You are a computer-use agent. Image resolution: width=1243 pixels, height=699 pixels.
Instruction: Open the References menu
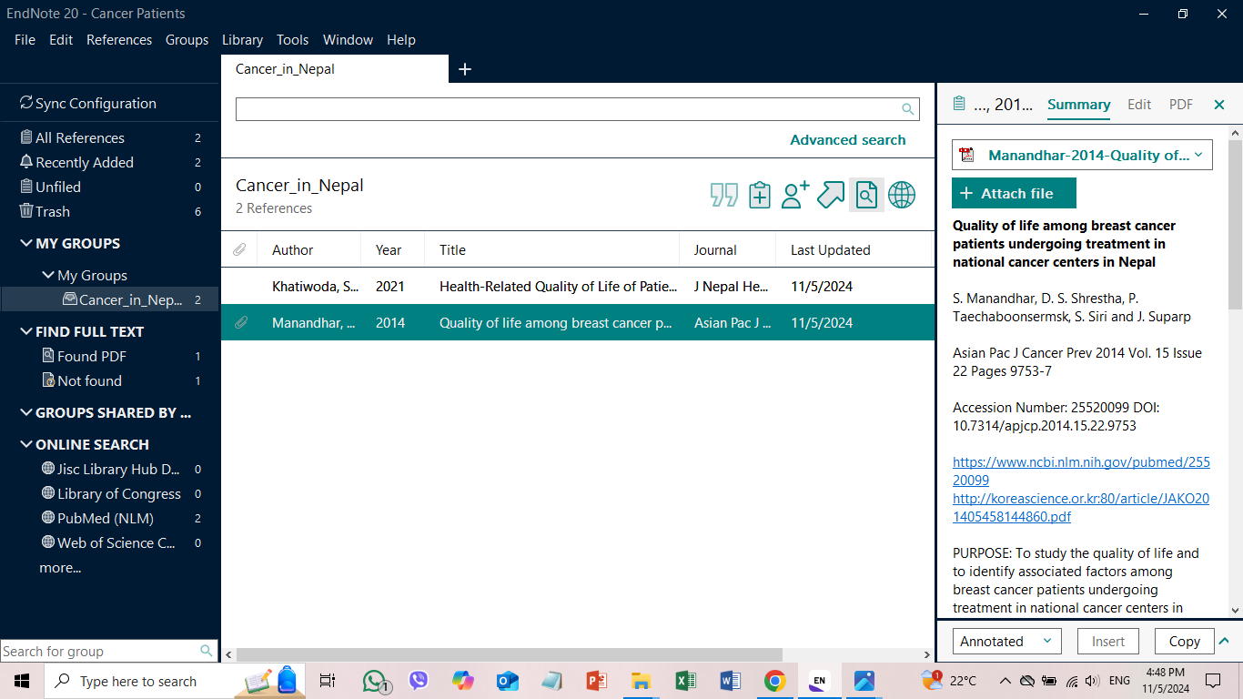(x=119, y=40)
